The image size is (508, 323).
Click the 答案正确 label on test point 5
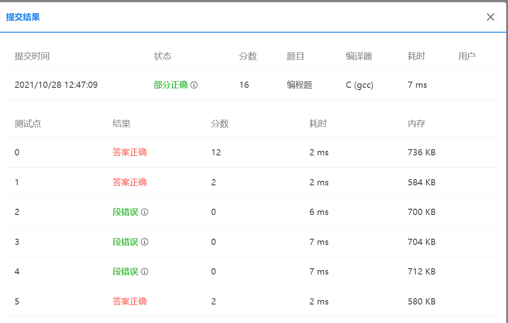click(129, 301)
